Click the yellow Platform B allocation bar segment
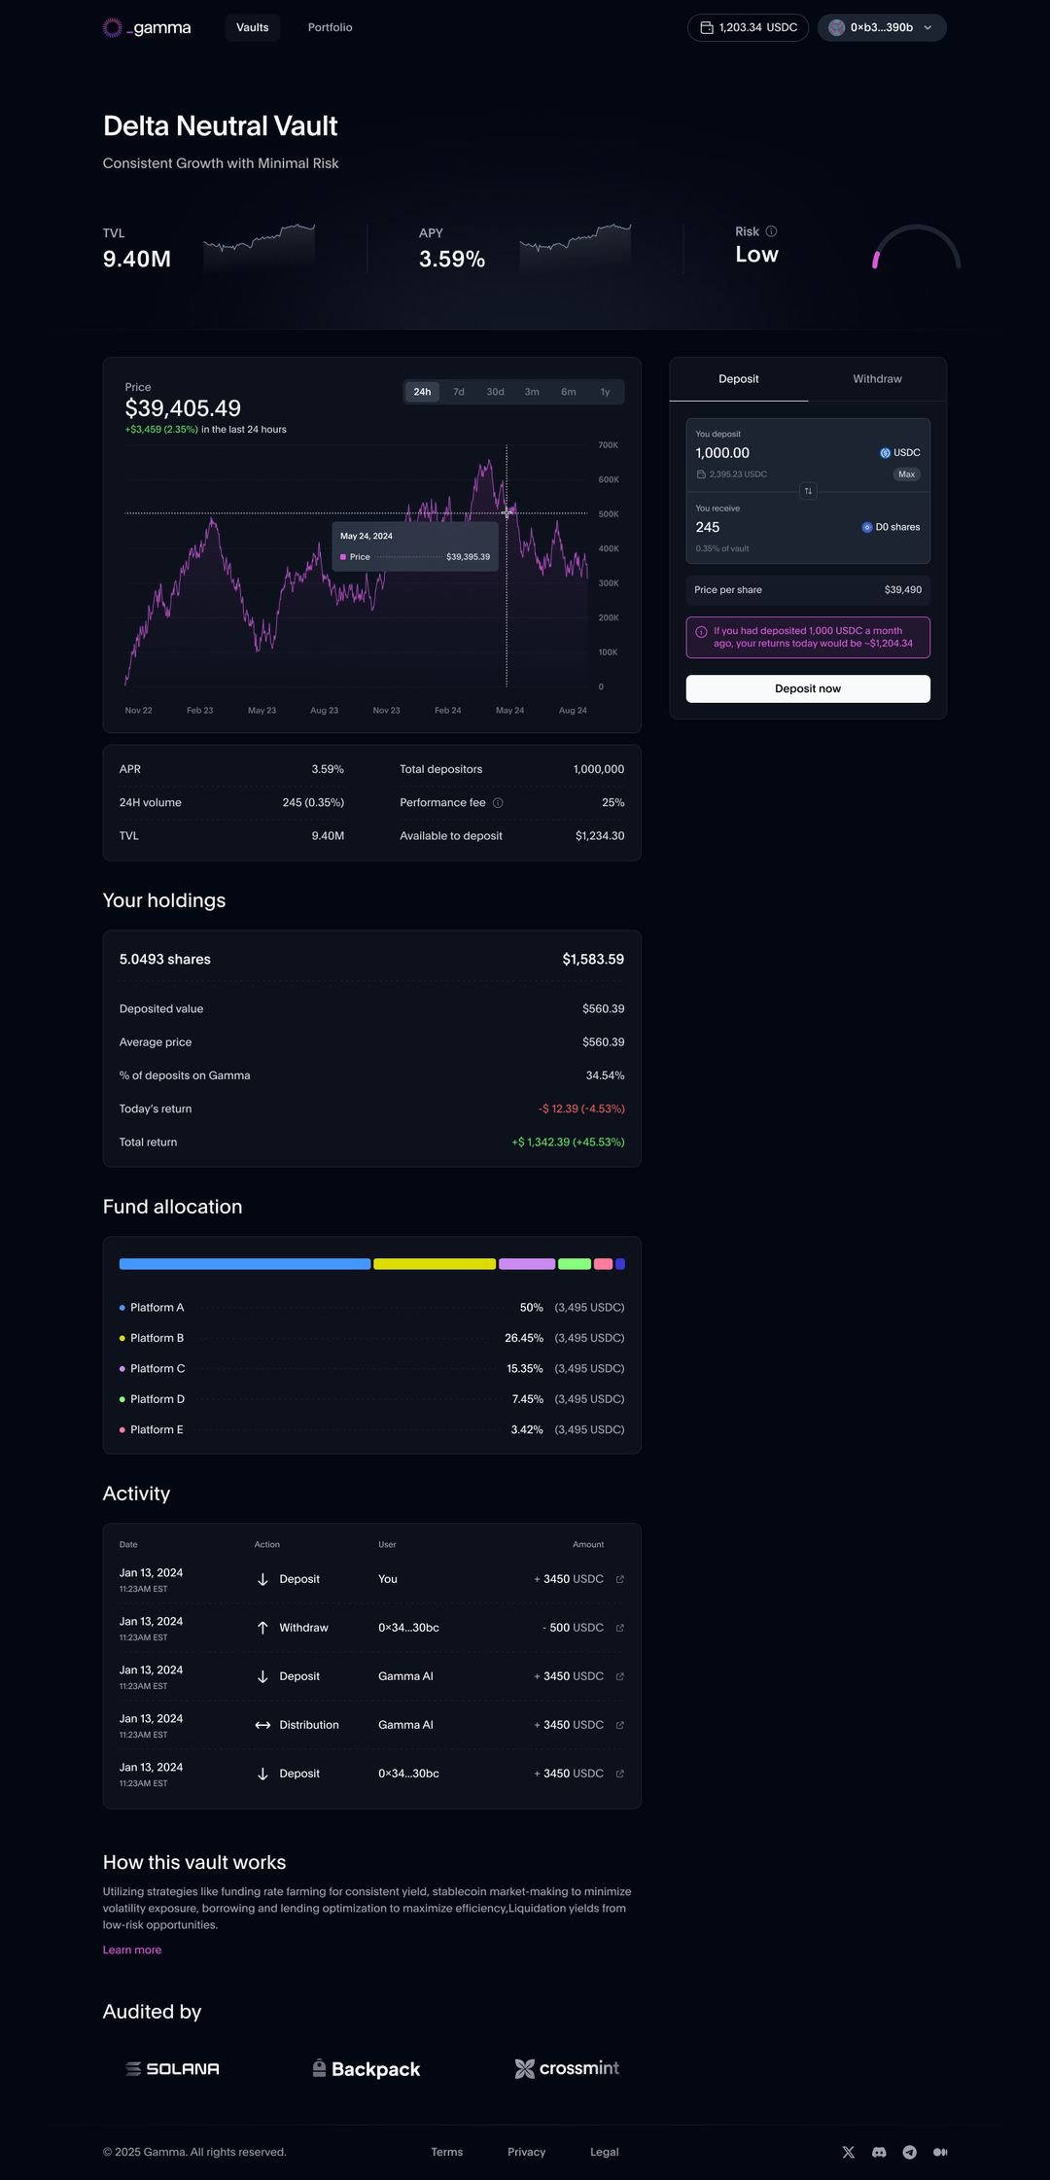 (435, 1264)
